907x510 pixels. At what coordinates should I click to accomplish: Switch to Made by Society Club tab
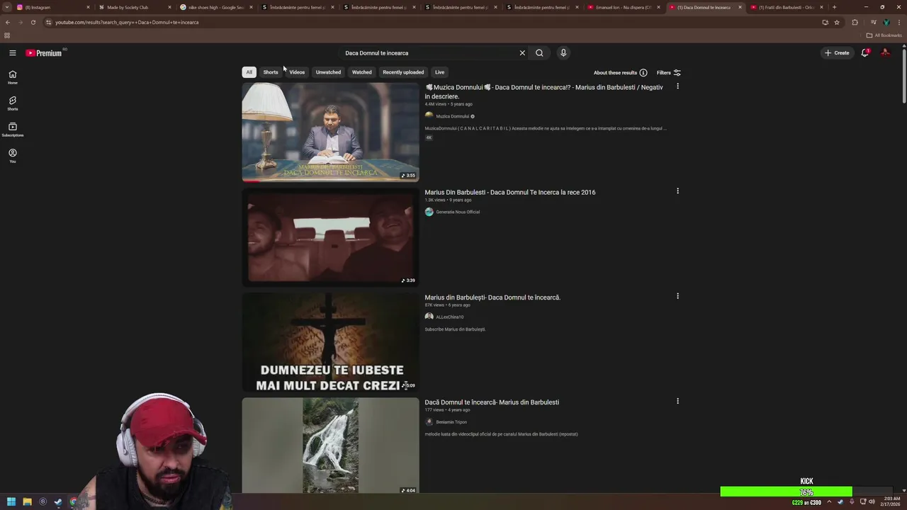click(x=135, y=7)
